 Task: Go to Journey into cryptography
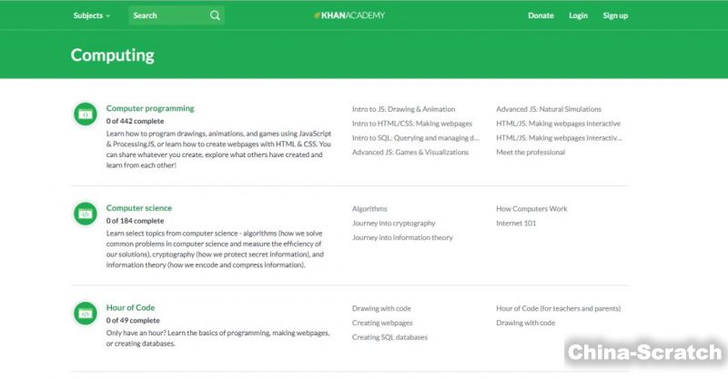click(393, 223)
